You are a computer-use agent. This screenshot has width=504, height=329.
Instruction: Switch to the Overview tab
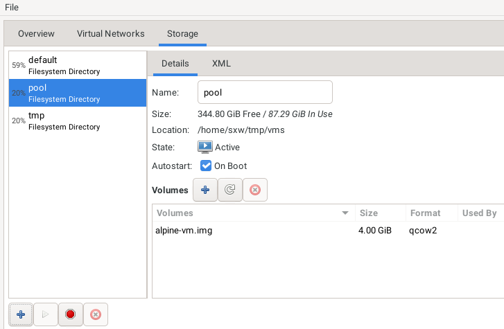tap(36, 33)
